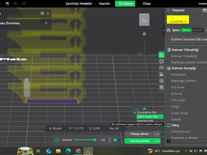The height and width of the screenshot is (155, 207).
Task: Click the green hexagon icon by steps
Action: (x=115, y=140)
